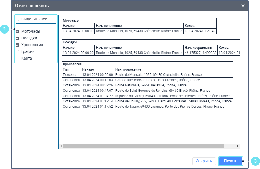This screenshot has width=260, height=169.
Task: Click callout marker number 3
Action: click(255, 161)
